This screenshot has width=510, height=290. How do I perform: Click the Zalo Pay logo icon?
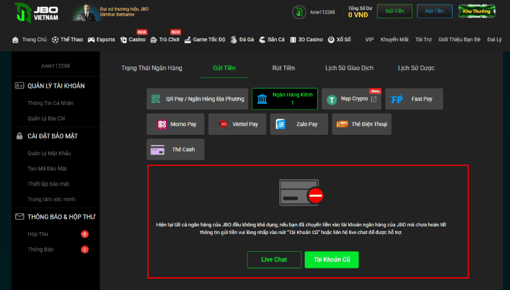(280, 124)
